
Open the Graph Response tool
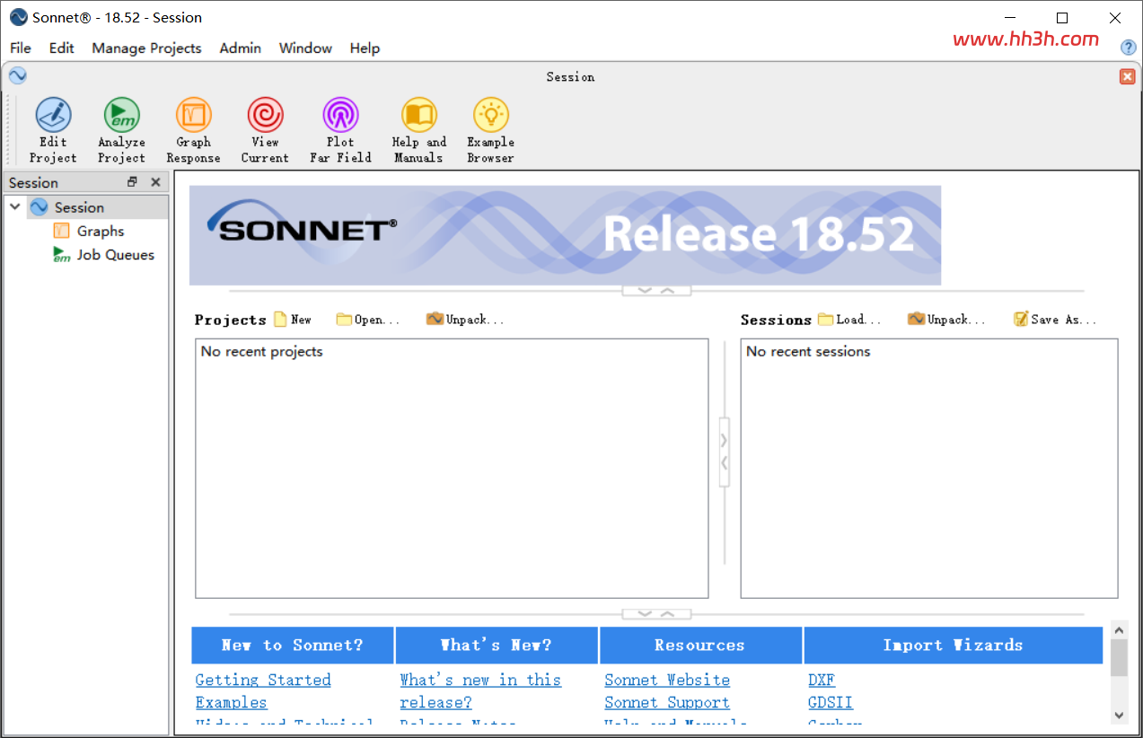[193, 131]
